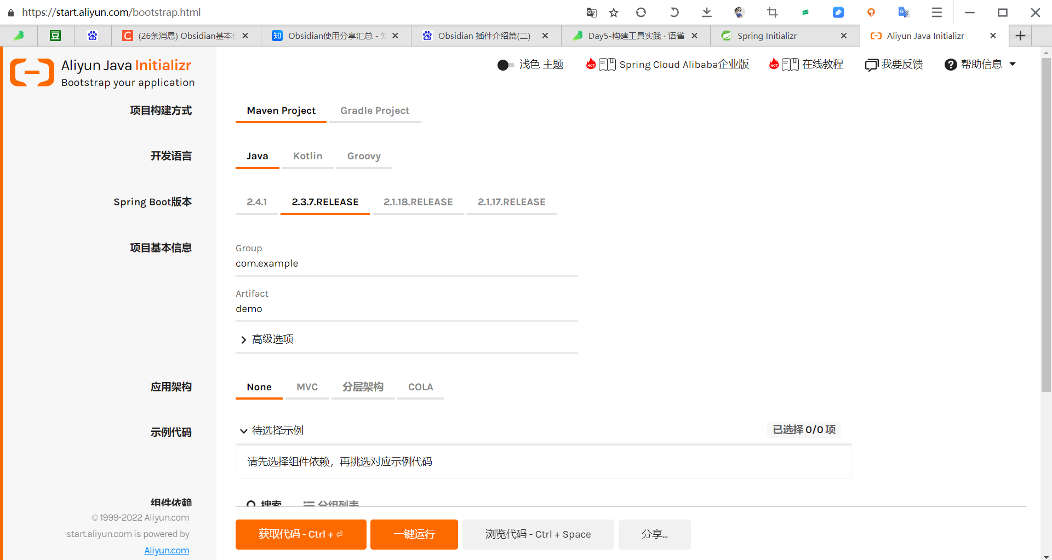Viewport: 1052px width, 560px height.
Task: Reload the page with the refresh icon
Action: click(x=641, y=12)
